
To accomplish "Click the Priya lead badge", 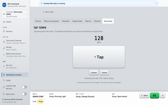I will click(40, 102).
